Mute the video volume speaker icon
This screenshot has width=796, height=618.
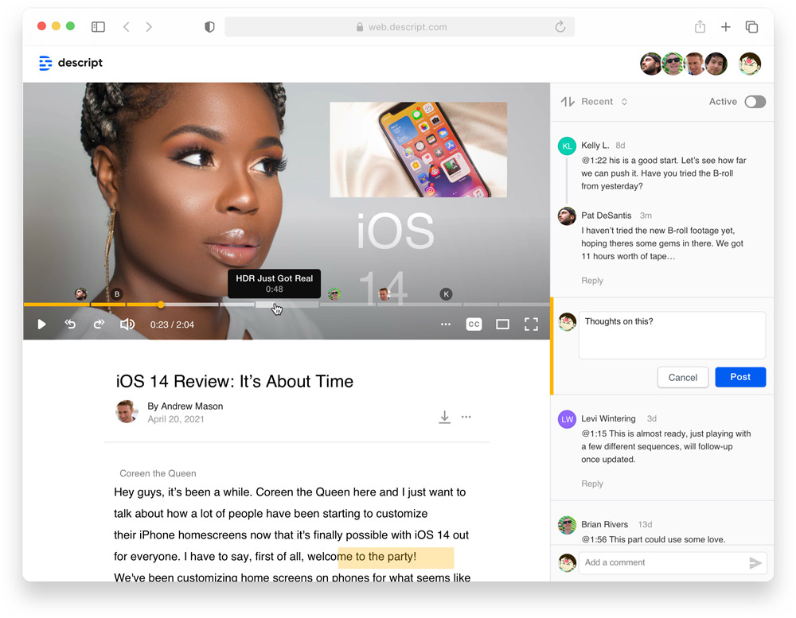[127, 325]
